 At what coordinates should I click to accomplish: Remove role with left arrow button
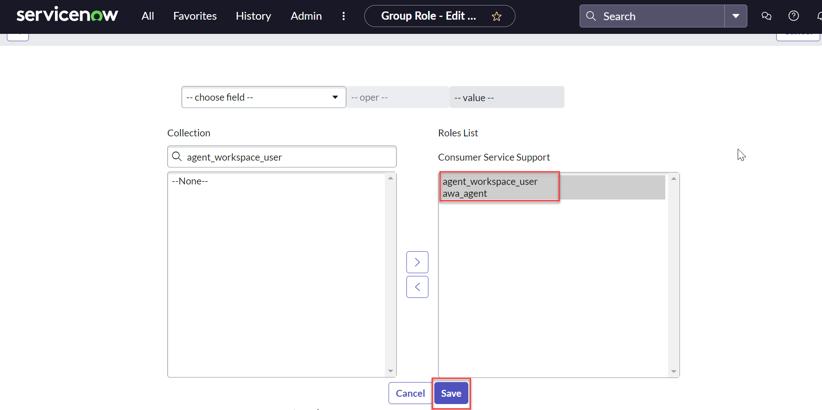[x=417, y=287]
